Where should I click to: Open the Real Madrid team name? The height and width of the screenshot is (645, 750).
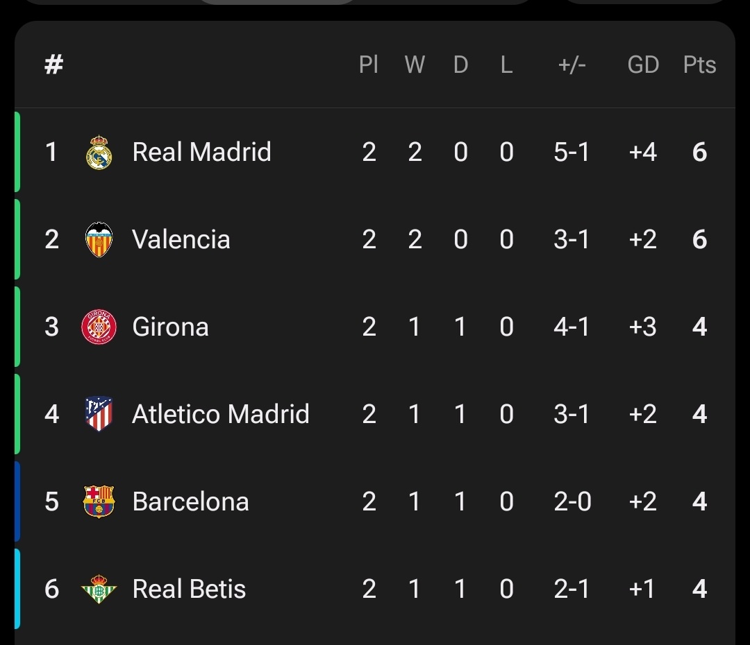coord(201,152)
